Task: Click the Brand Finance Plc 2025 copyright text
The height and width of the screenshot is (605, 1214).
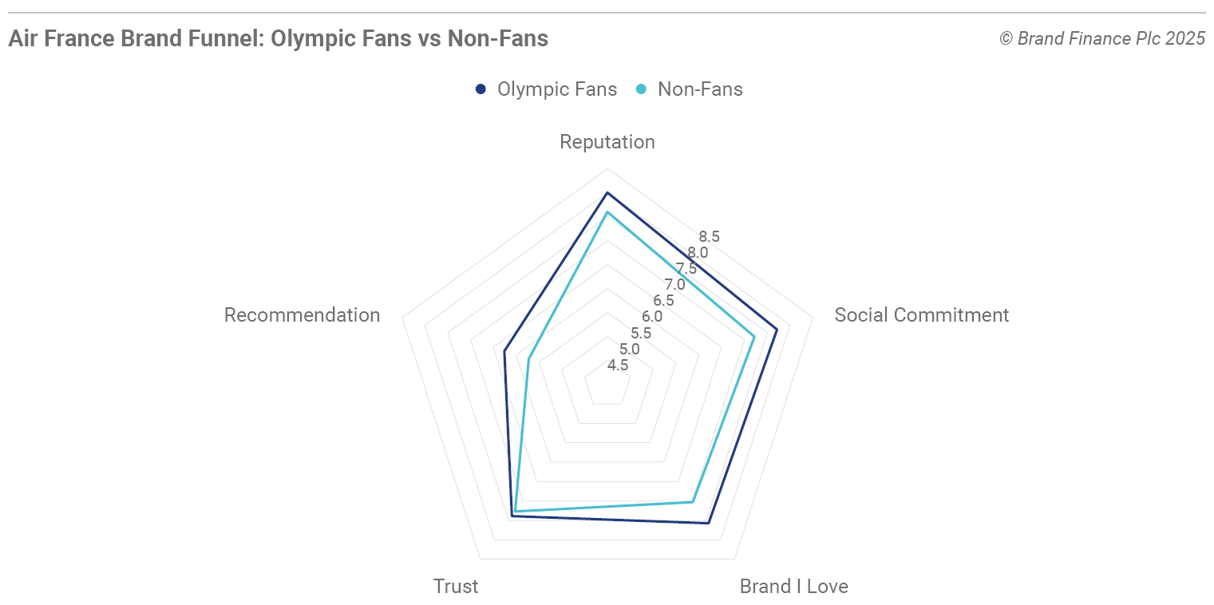Action: pyautogui.click(x=1102, y=38)
